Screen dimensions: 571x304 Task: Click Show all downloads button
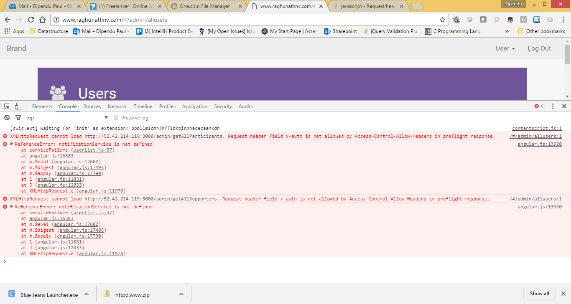tap(539, 294)
